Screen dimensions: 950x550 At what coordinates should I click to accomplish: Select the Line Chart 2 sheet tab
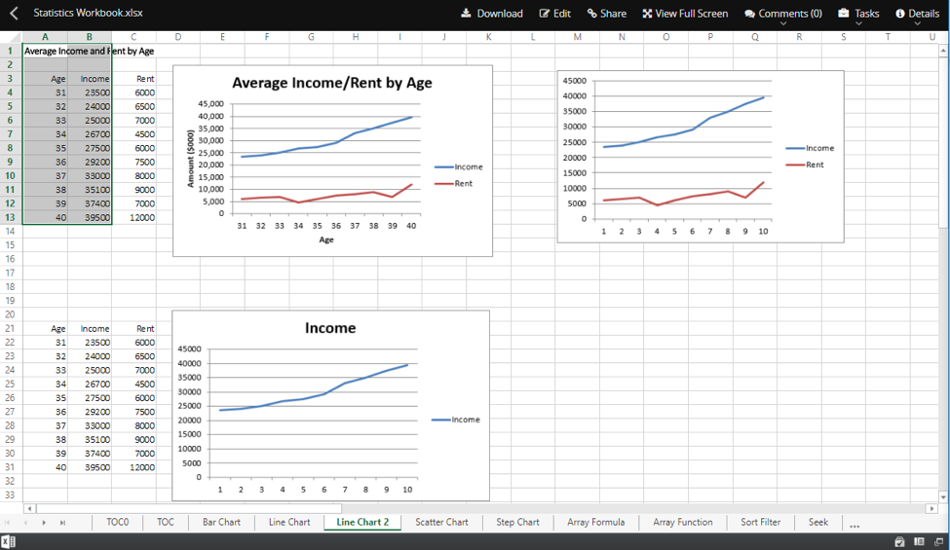coord(362,522)
